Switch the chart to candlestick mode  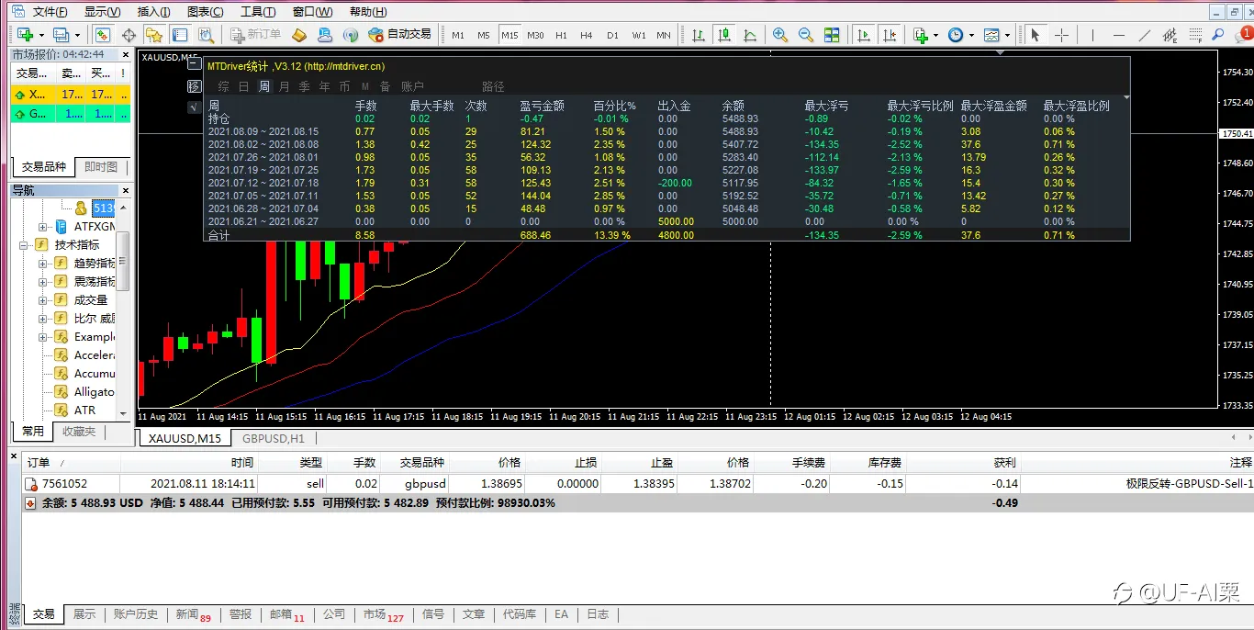point(724,35)
